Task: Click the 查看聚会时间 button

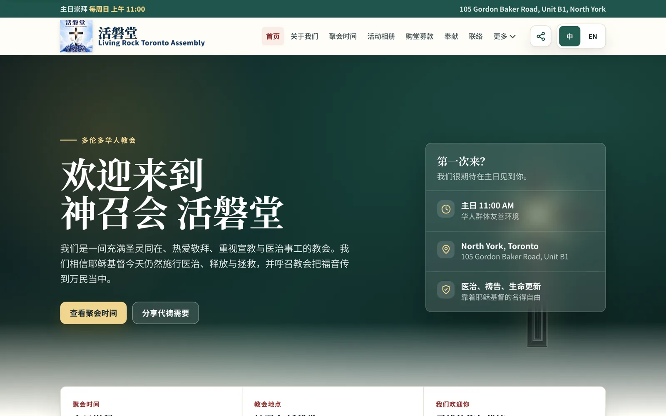Action: [93, 313]
